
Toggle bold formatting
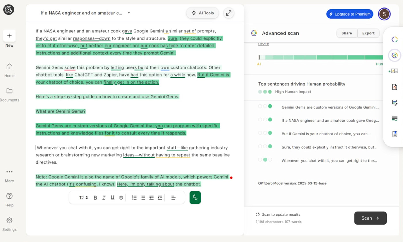[96, 198]
